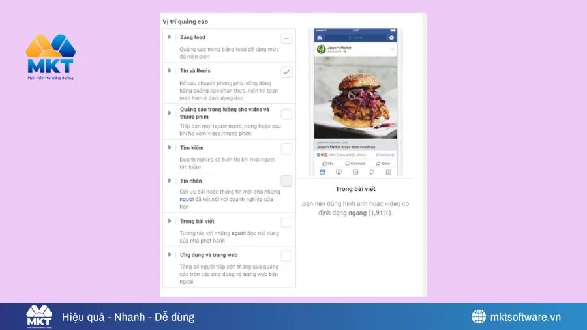Click the Trong bài viết row label
This screenshot has width=587, height=330.
(x=197, y=221)
